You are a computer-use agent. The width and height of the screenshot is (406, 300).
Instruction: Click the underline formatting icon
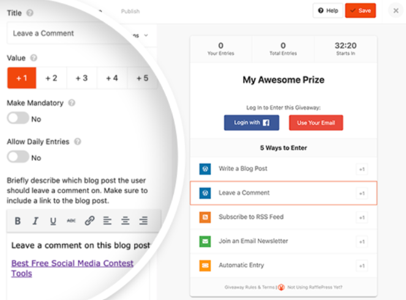53,221
